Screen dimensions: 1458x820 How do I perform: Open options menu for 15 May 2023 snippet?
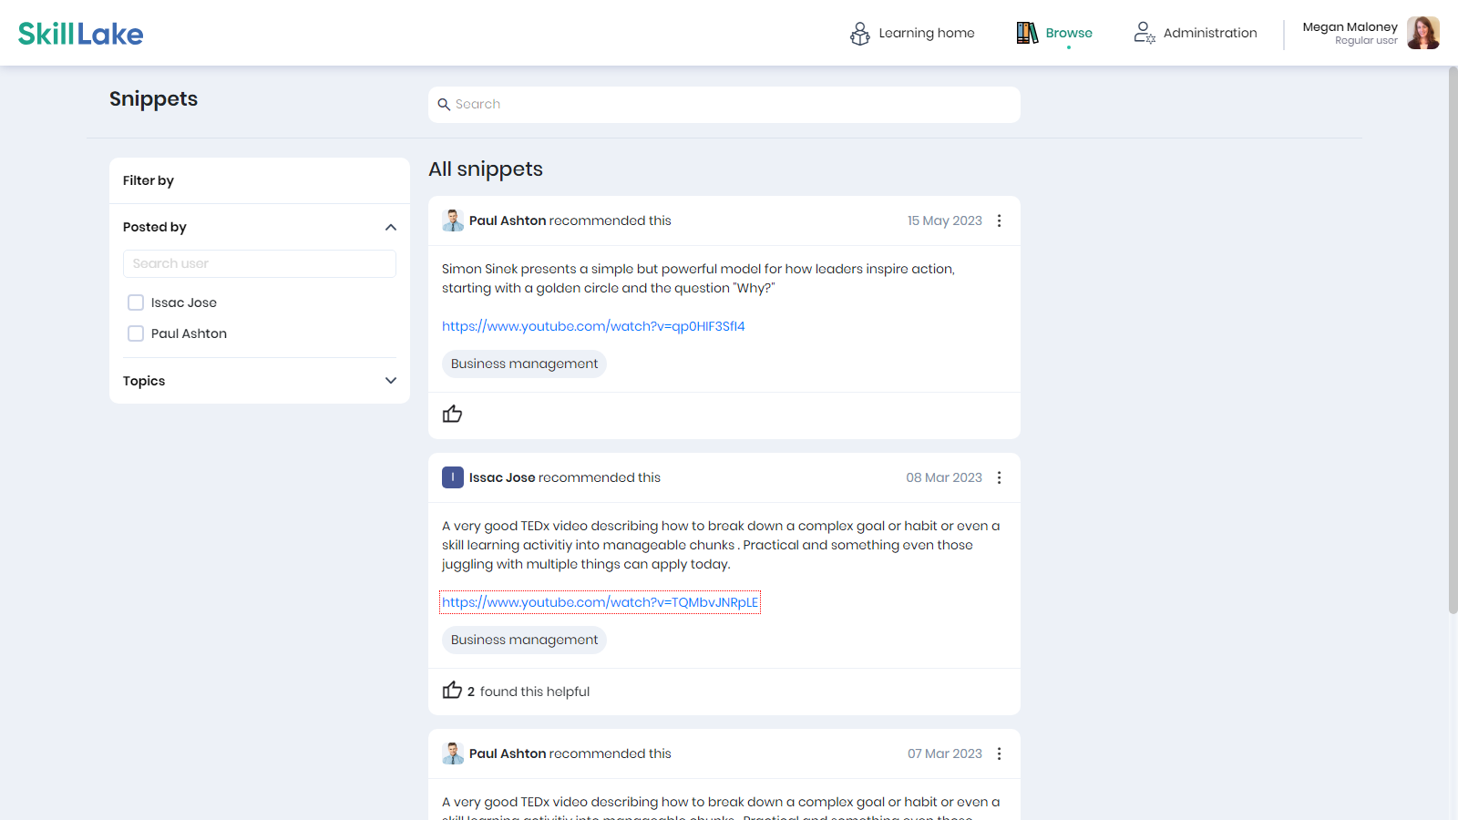(x=1000, y=221)
